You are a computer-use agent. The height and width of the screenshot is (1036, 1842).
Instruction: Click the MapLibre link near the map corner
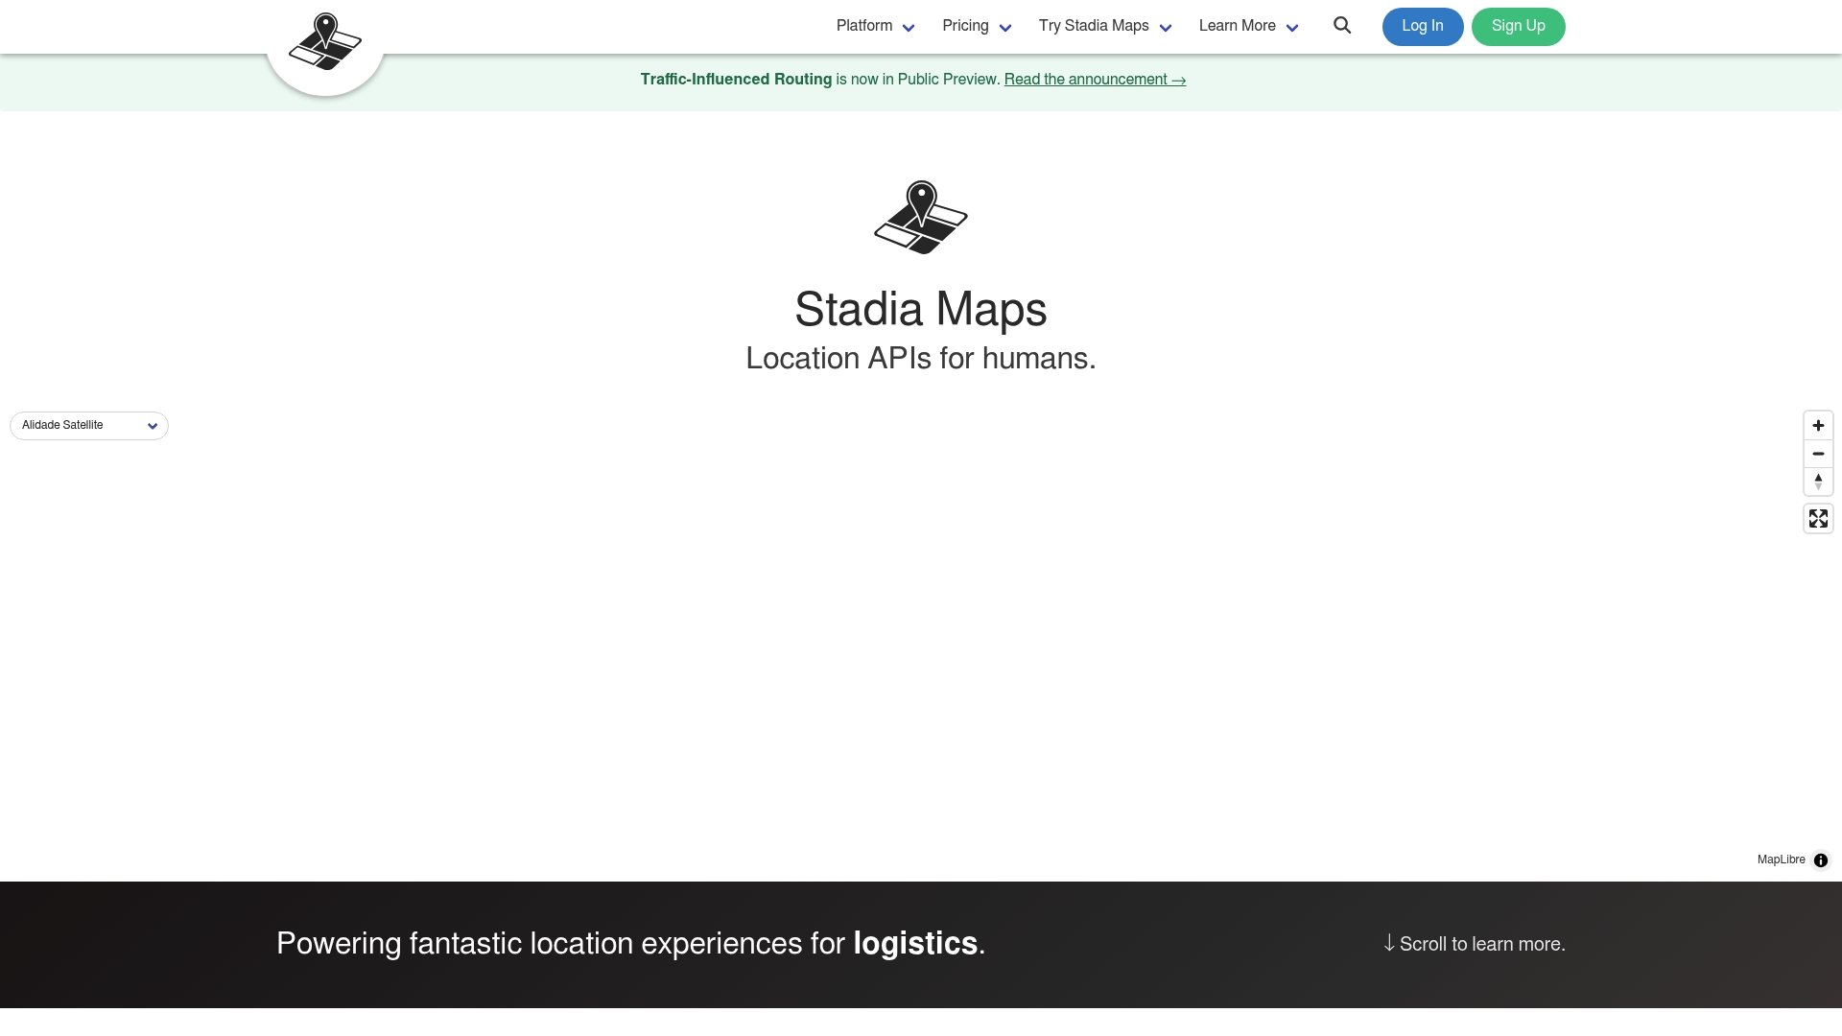[x=1780, y=859]
